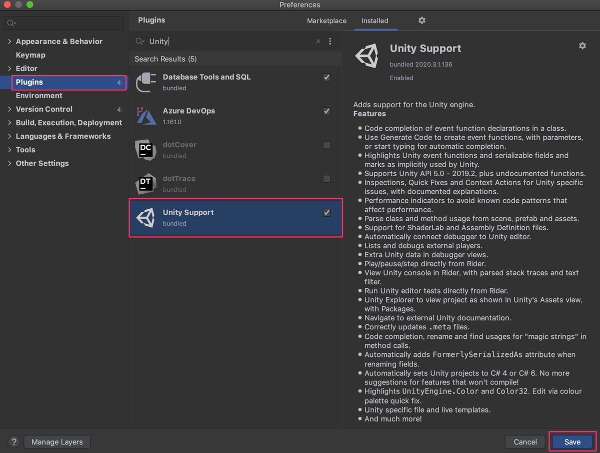This screenshot has height=453, width=600.
Task: Click the large Unity logo in details pane
Action: click(367, 55)
